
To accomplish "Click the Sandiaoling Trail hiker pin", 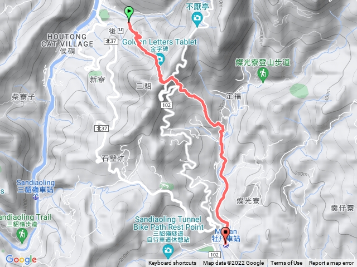I will coord(22,236).
